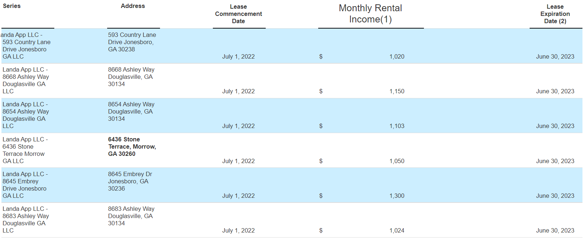Select series cell 8683 Ashley Way Douglasville GA LLC

pos(26,219)
